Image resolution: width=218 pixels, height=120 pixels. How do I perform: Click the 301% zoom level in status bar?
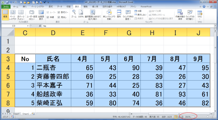(188, 117)
